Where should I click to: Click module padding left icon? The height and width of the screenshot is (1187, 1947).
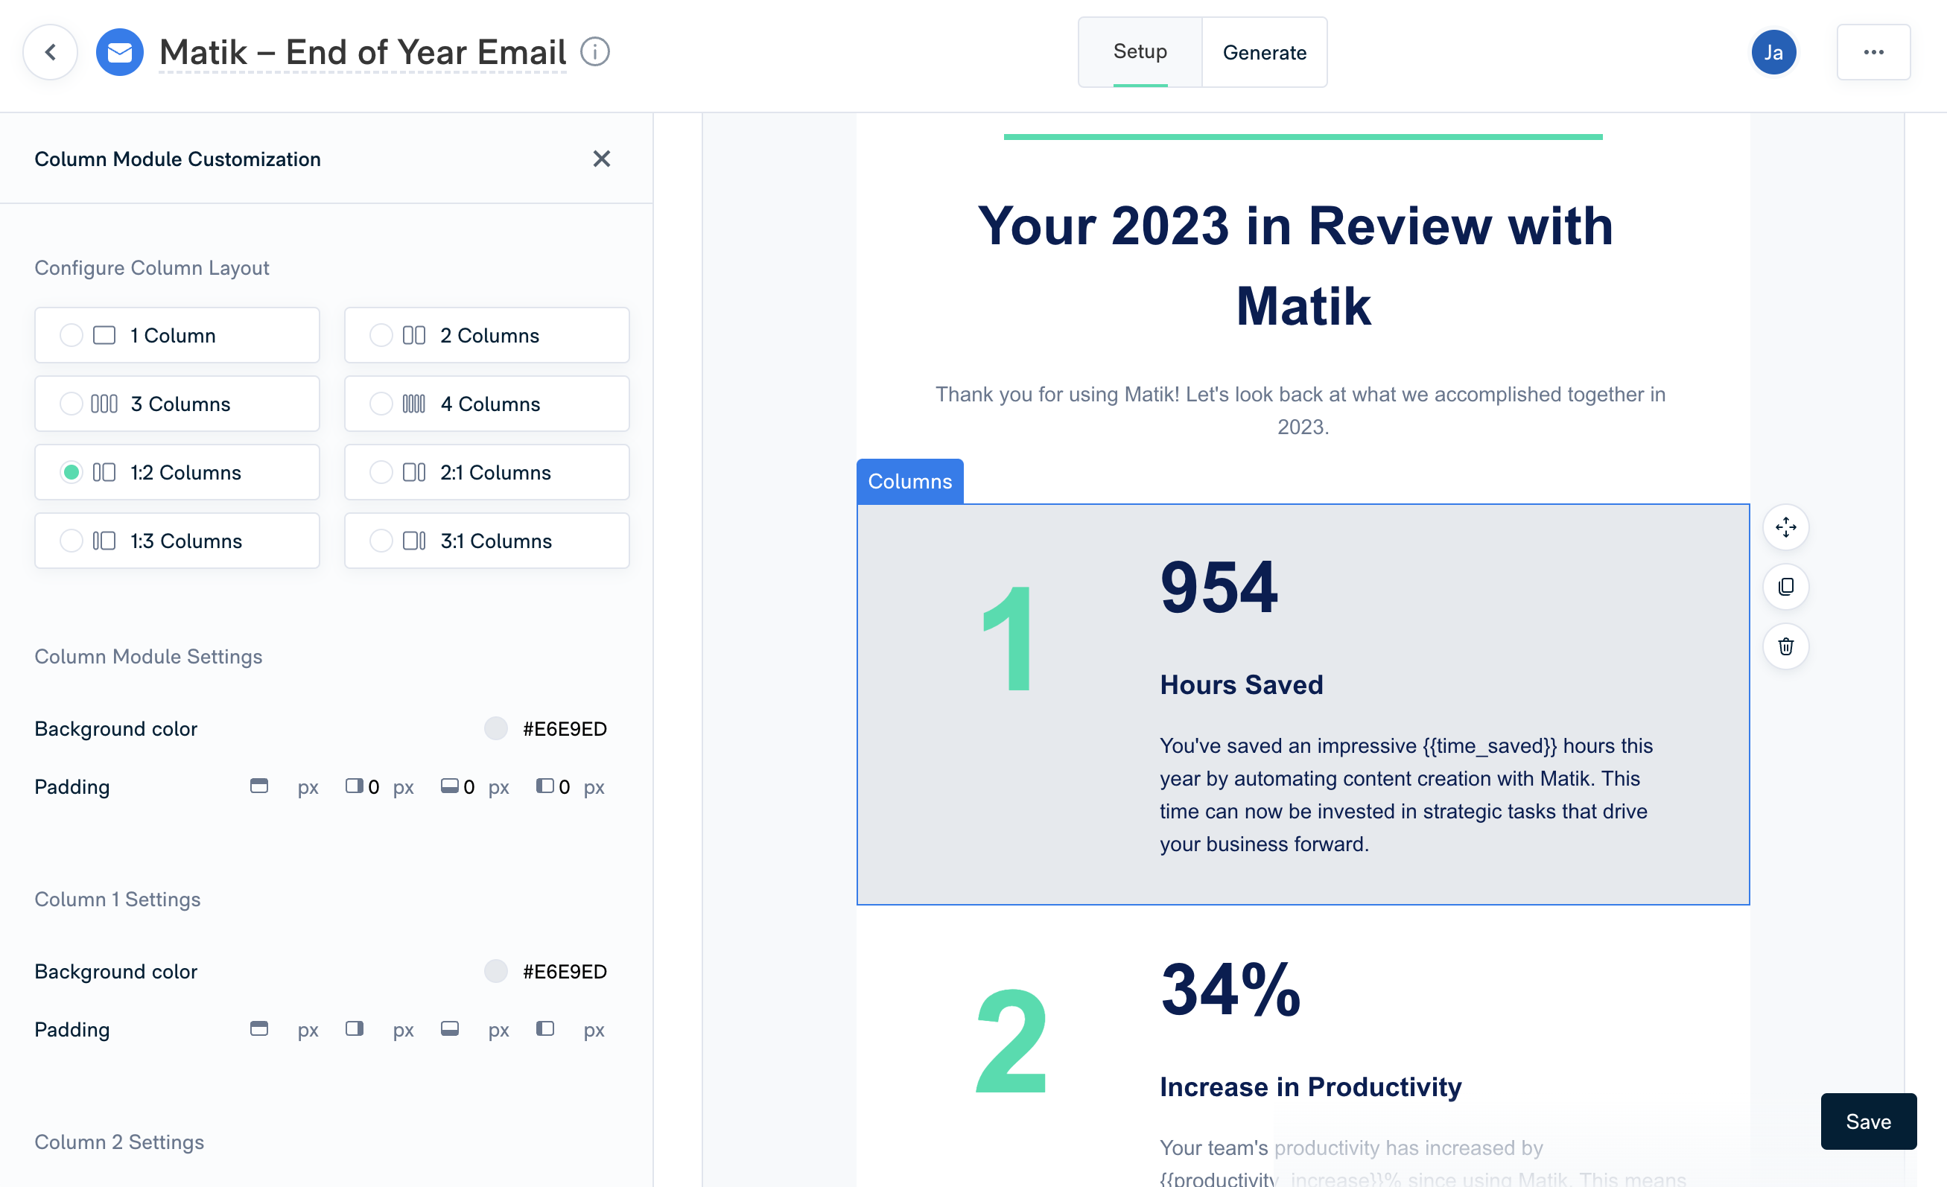(545, 786)
